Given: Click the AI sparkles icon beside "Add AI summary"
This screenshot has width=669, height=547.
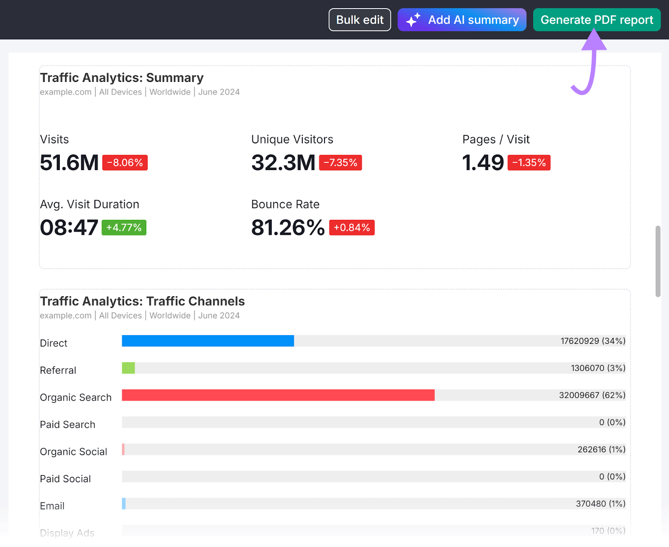Looking at the screenshot, I should [x=413, y=20].
